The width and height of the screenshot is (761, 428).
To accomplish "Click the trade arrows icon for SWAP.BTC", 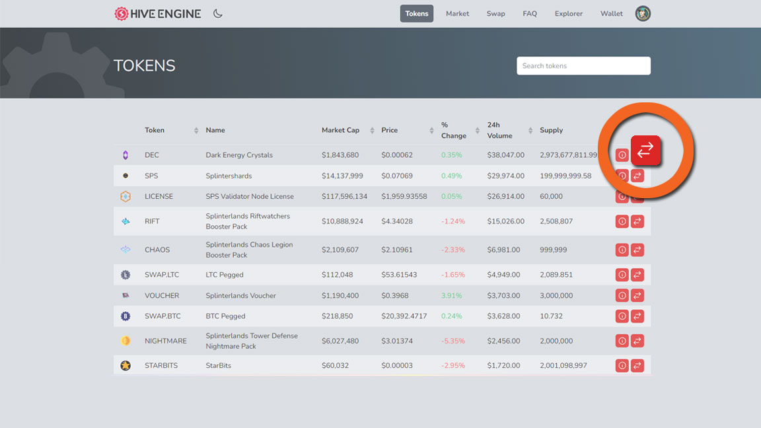I will [x=637, y=316].
